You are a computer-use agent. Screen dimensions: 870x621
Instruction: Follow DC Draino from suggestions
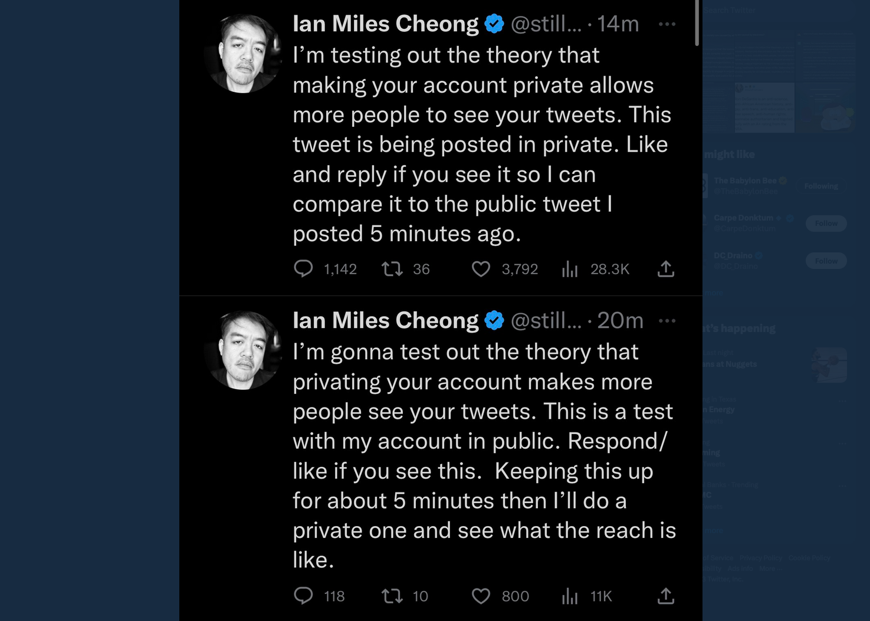[826, 261]
